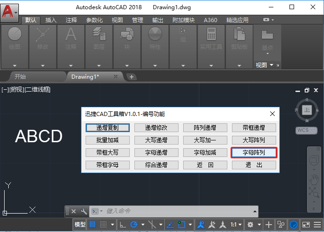Click the 返 回 button
The height and width of the screenshot is (232, 324).
pos(205,165)
